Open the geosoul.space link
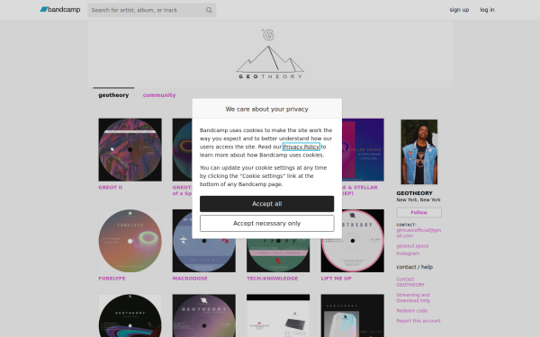Screen dimensions: 540x337 pyautogui.click(x=412, y=246)
